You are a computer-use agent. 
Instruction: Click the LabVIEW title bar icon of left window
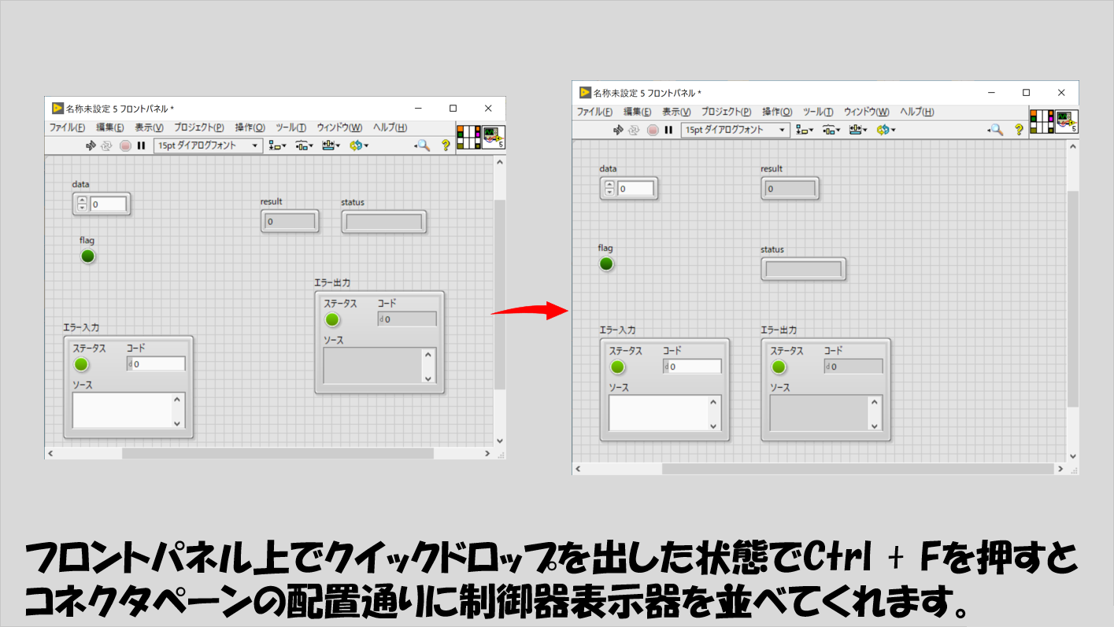click(x=57, y=108)
